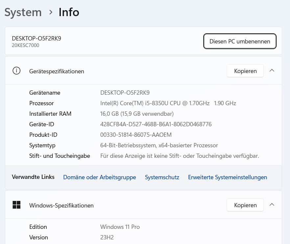This screenshot has height=244, width=290.
Task: Click the breadcrumb arrow between System and Info
Action: (51, 12)
